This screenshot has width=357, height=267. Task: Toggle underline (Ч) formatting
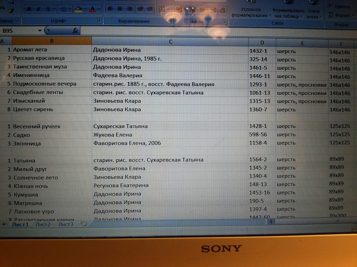48,9
